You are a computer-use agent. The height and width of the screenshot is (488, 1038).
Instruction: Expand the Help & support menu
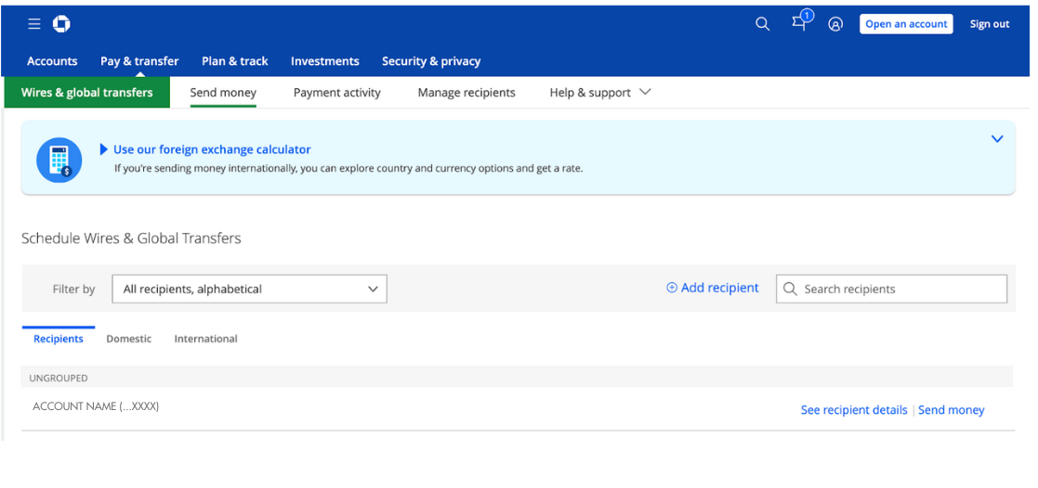point(599,93)
